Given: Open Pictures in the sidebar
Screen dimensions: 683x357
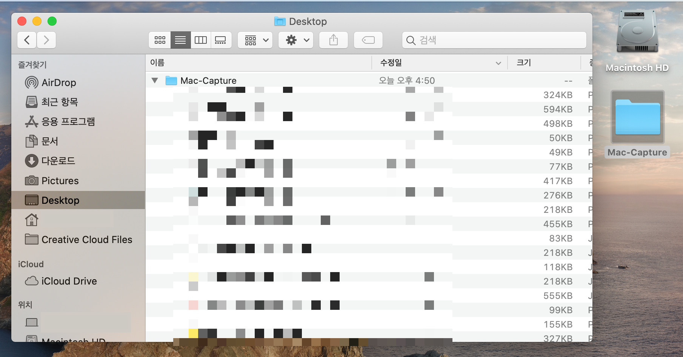Looking at the screenshot, I should (x=78, y=181).
